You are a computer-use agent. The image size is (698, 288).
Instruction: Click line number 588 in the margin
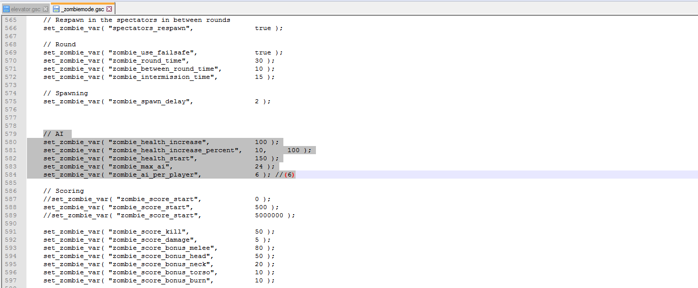click(x=11, y=207)
